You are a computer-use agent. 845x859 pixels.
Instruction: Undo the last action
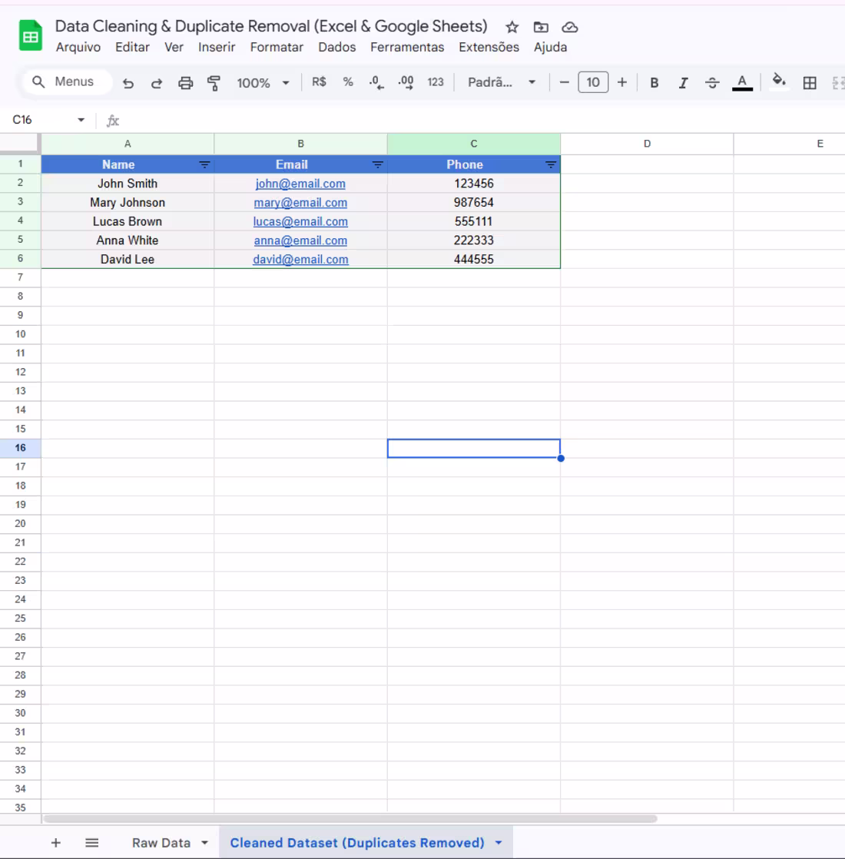[x=129, y=82]
